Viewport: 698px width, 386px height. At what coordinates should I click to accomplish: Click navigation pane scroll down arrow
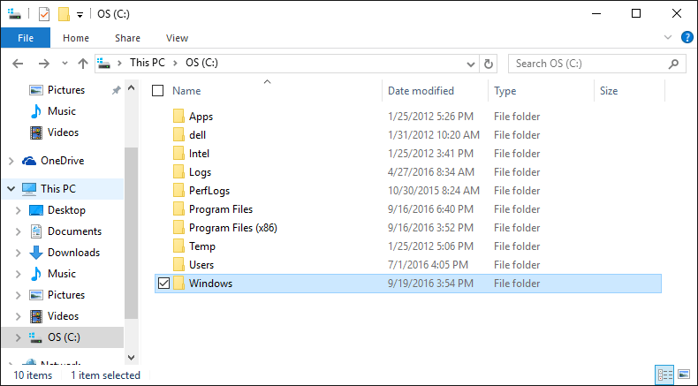pos(132,358)
